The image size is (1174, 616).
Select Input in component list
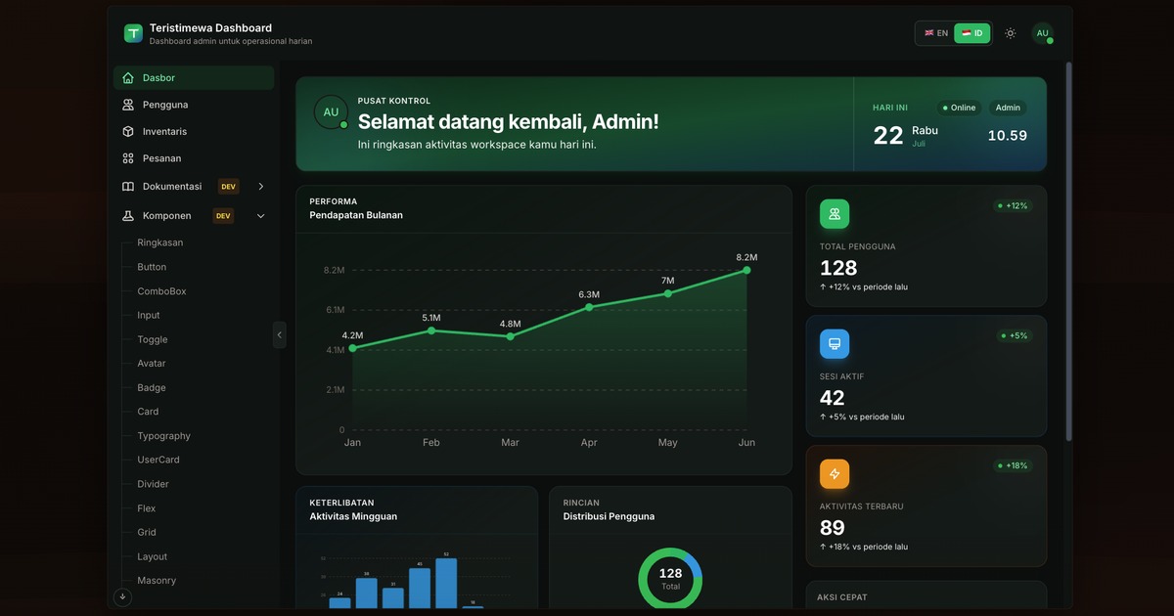coord(149,315)
